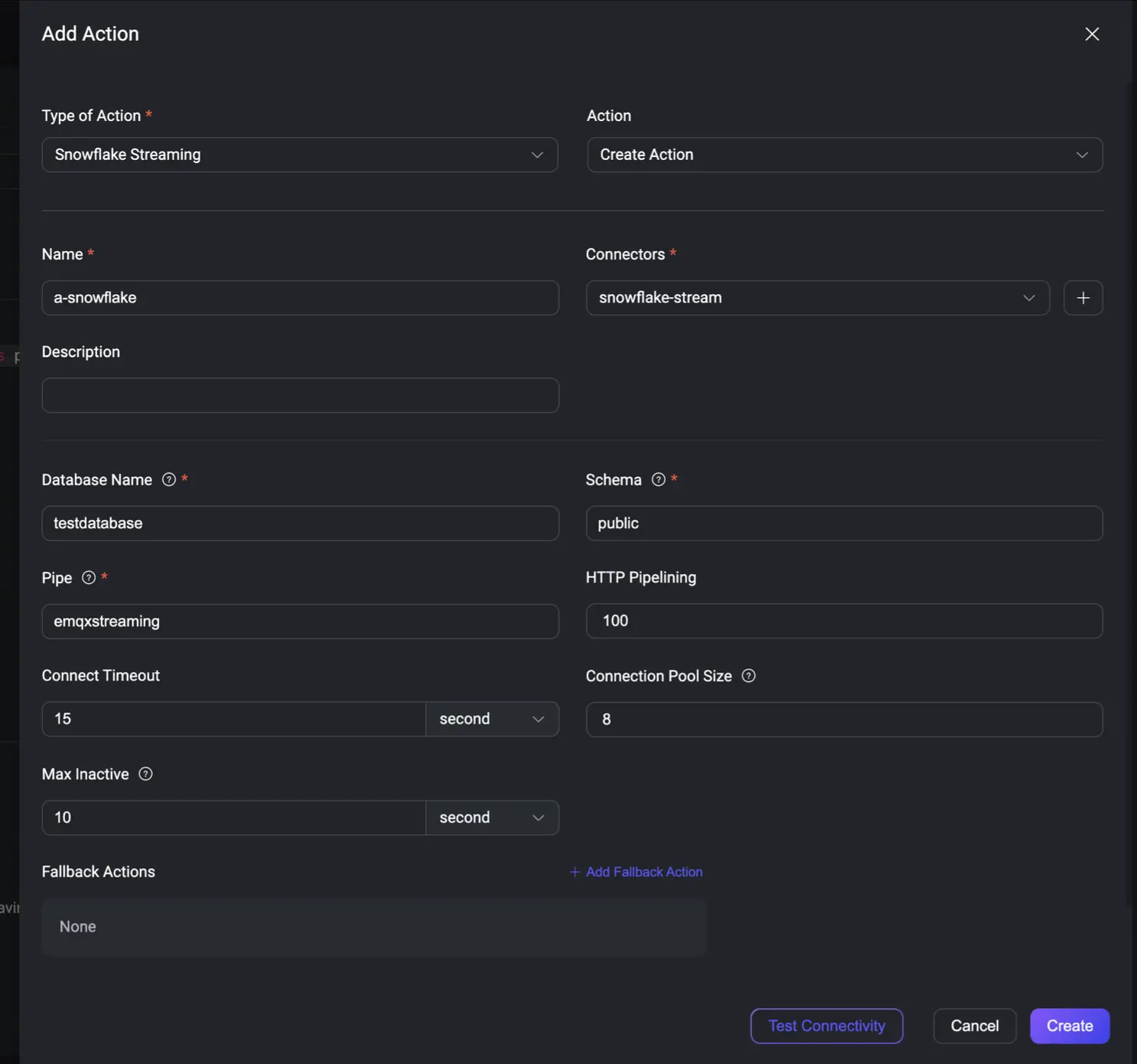Click the Pipe field containing emqxstreaming
Screen dimensions: 1137x1064
[x=299, y=622]
